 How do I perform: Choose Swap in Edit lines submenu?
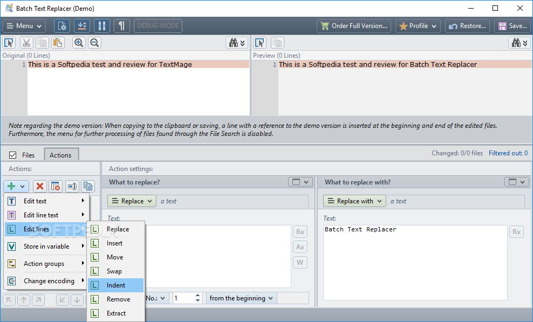tap(116, 271)
